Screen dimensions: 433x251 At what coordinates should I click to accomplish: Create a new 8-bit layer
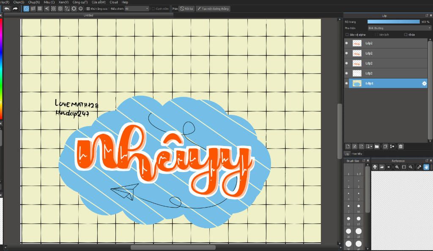[355, 146]
